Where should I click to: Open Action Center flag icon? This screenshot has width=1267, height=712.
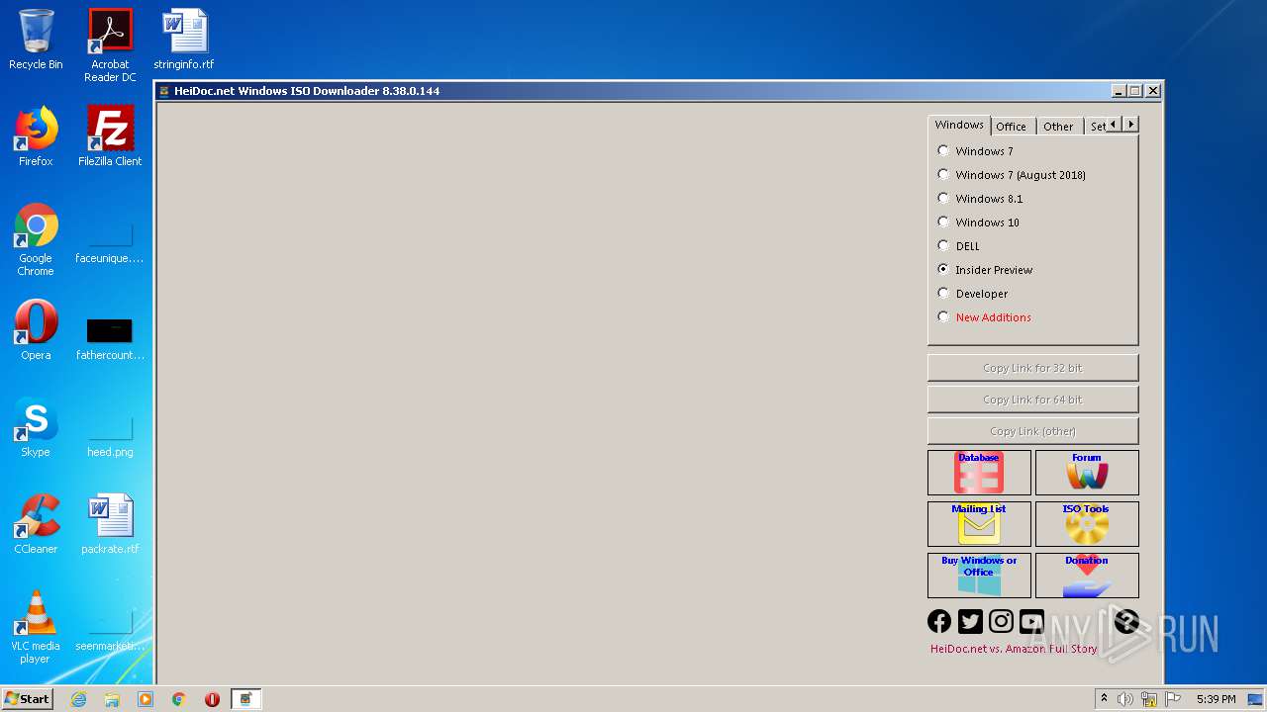click(x=1174, y=699)
